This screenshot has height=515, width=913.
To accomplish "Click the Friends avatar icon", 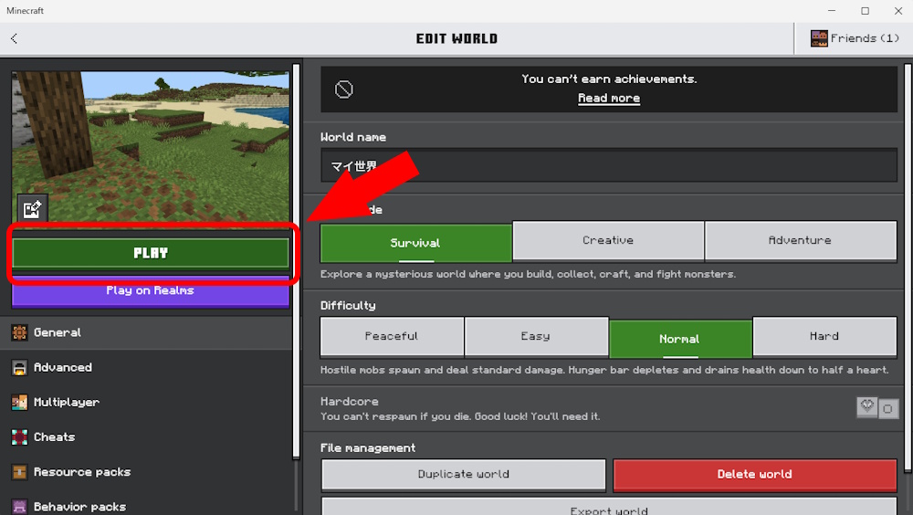I will [819, 38].
